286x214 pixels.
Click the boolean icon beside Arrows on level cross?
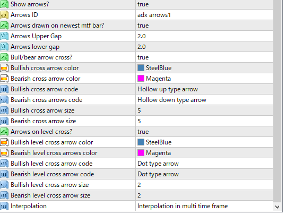pyautogui.click(x=4, y=132)
